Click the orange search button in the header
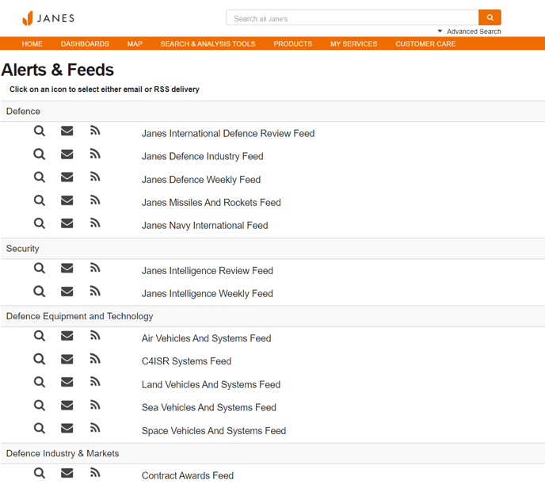This screenshot has height=488, width=545. pos(490,17)
